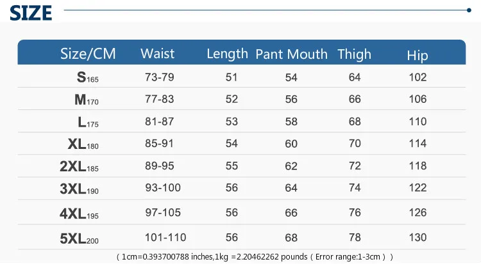481x264 pixels.
Task: Click the SIZE heading title
Action: click(x=31, y=13)
